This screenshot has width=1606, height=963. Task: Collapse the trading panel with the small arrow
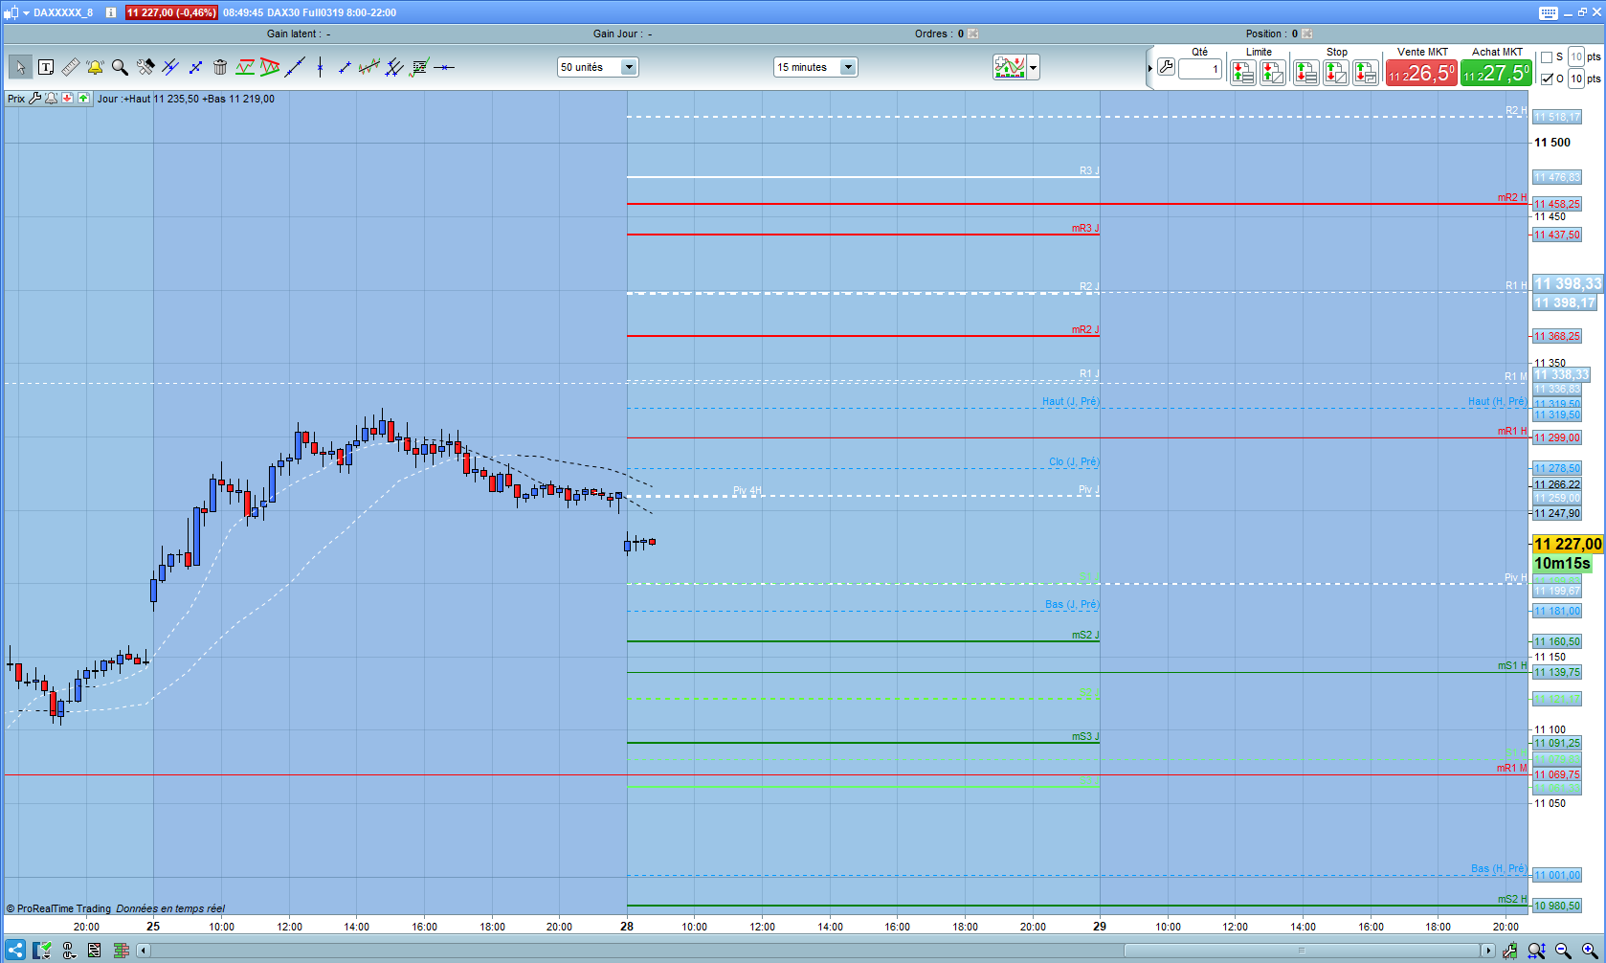tap(1149, 68)
